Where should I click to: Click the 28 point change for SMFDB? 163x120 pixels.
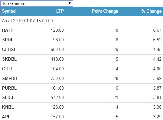116,78
